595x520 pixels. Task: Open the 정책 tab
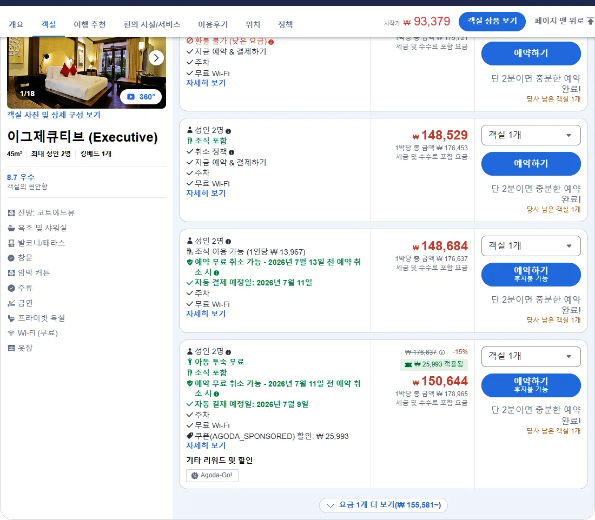[x=286, y=24]
